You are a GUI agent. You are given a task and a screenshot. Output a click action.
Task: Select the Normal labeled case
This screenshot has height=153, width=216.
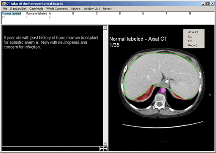11,14
